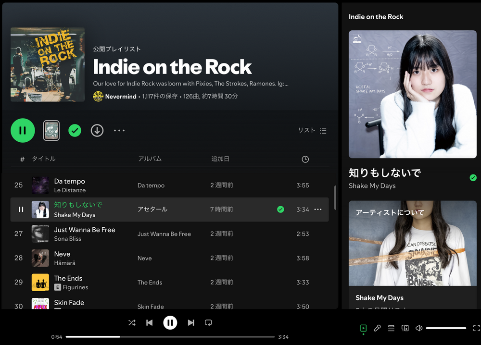Open the Sona Bliss artist link
The image size is (481, 345).
tap(68, 239)
